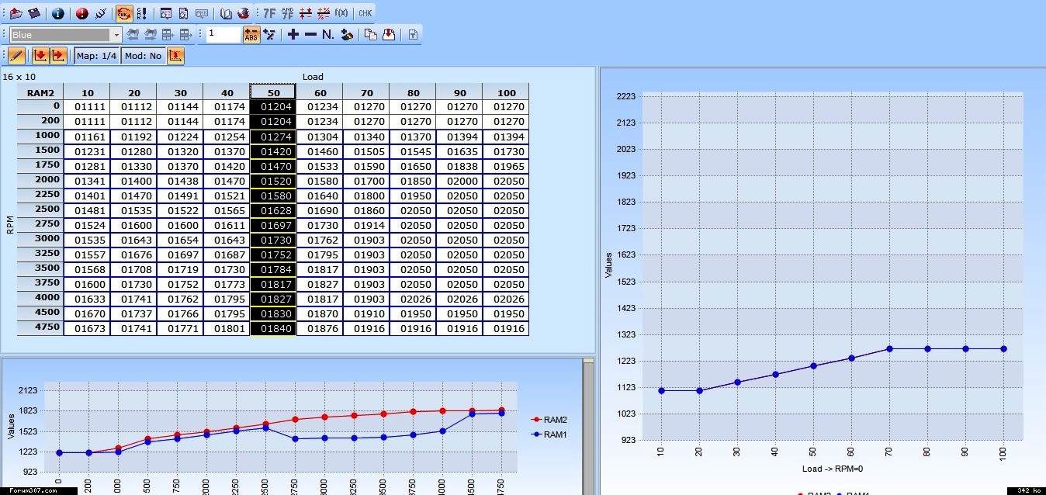
Task: Toggle the ABS absolute value mode button
Action: point(251,34)
